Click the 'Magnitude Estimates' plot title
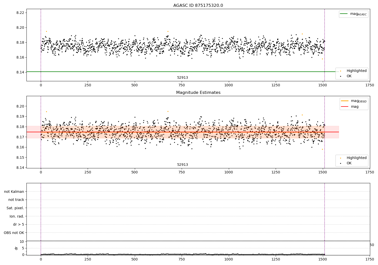 click(198, 93)
